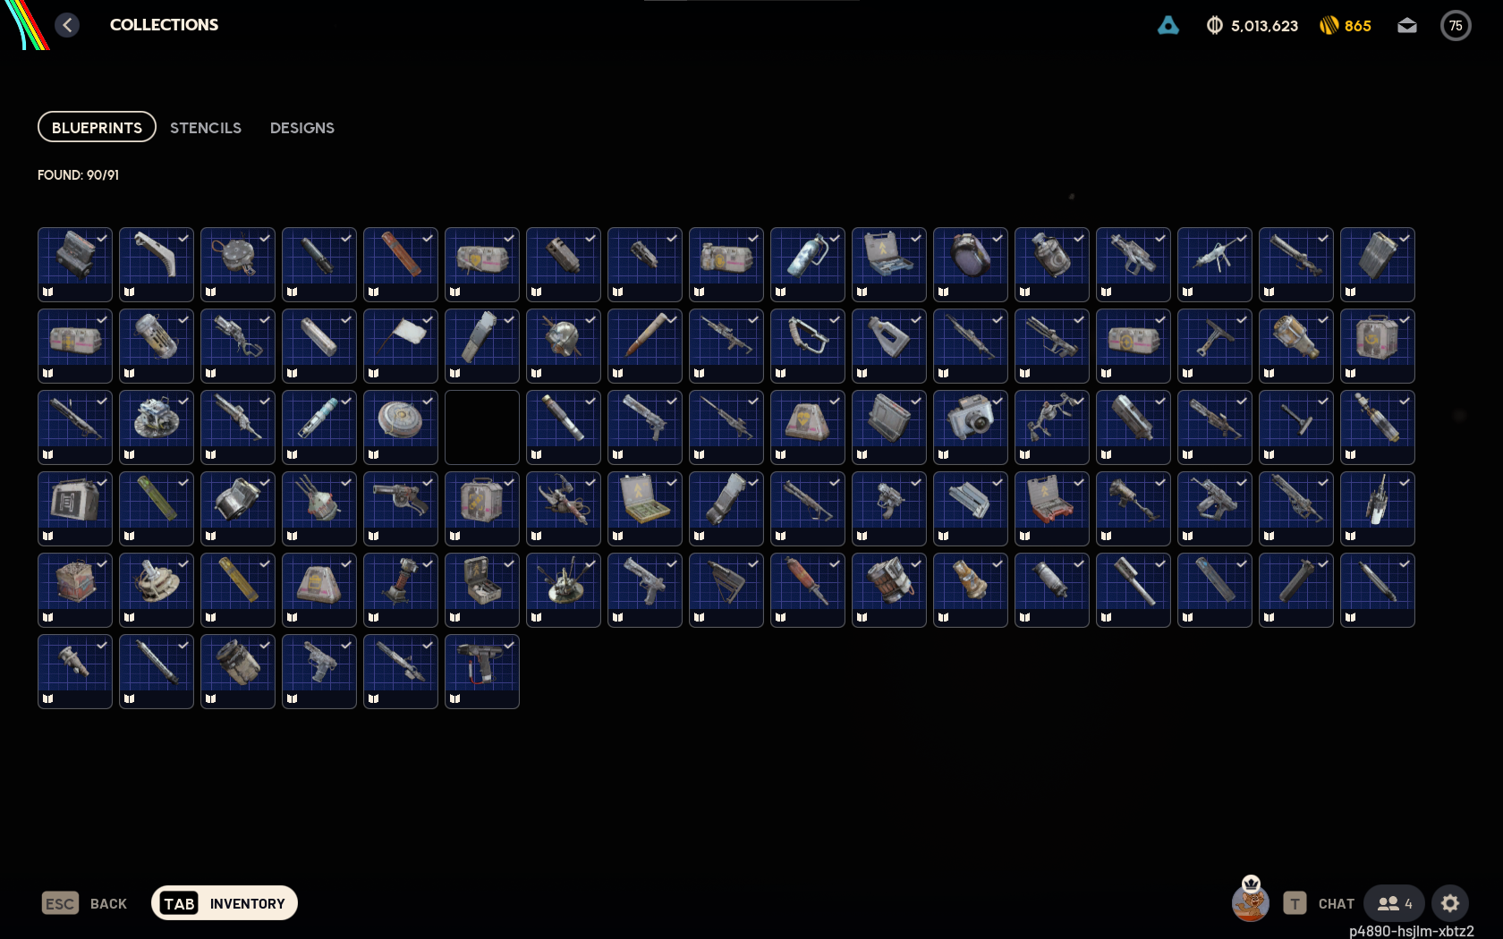Check the 5,013,623 coin balance
Viewport: 1503px width, 939px height.
pos(1252,26)
